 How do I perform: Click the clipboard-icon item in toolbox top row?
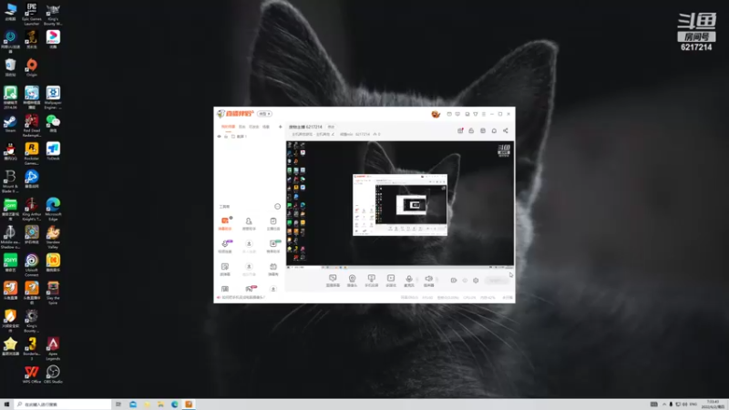273,223
